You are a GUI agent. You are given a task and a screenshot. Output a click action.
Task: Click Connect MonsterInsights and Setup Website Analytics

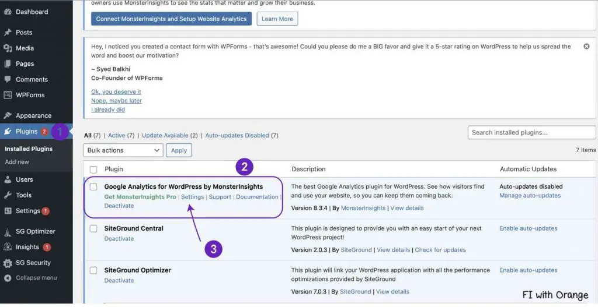coord(171,19)
